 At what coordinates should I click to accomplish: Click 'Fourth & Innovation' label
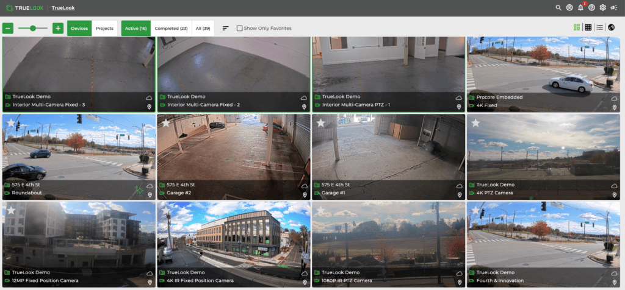click(x=500, y=280)
